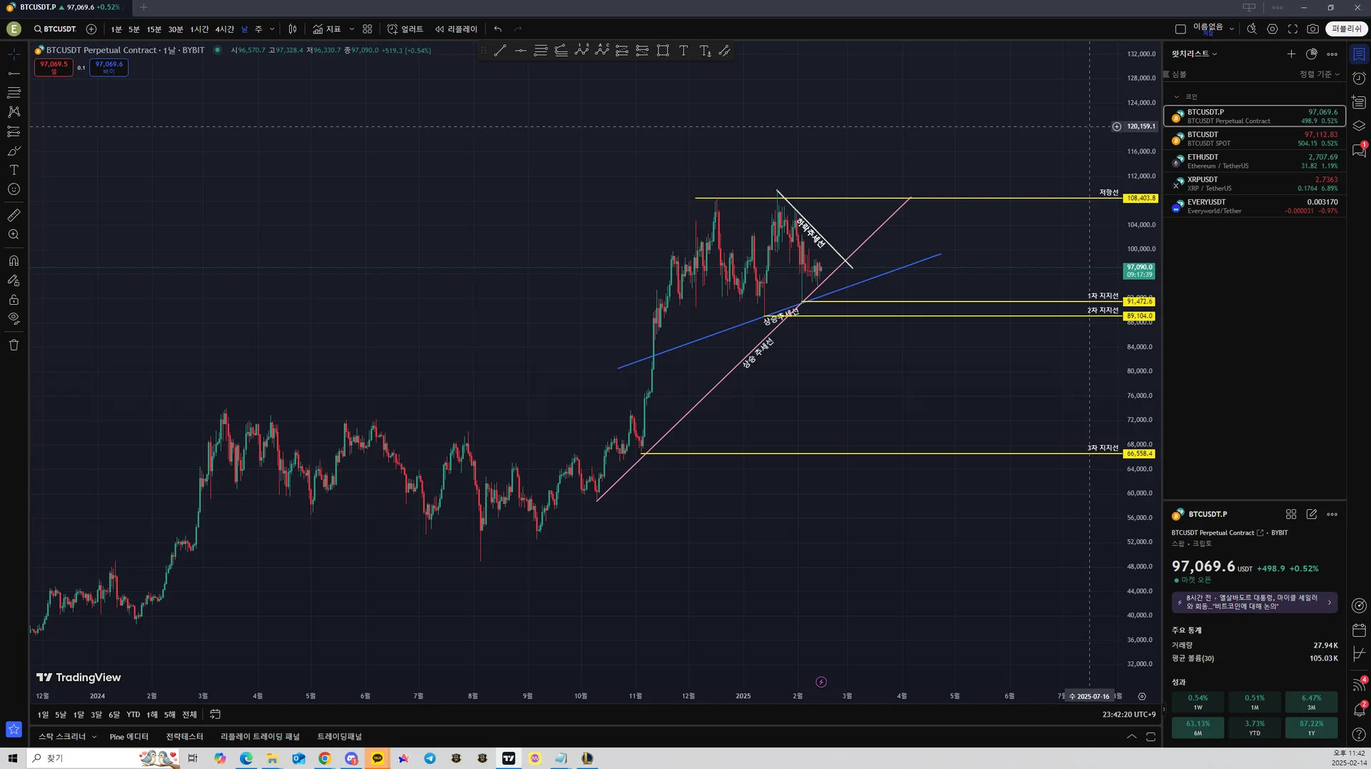This screenshot has height=769, width=1371.
Task: Choose the crosshair cursor tool in left sidebar
Action: (x=14, y=54)
